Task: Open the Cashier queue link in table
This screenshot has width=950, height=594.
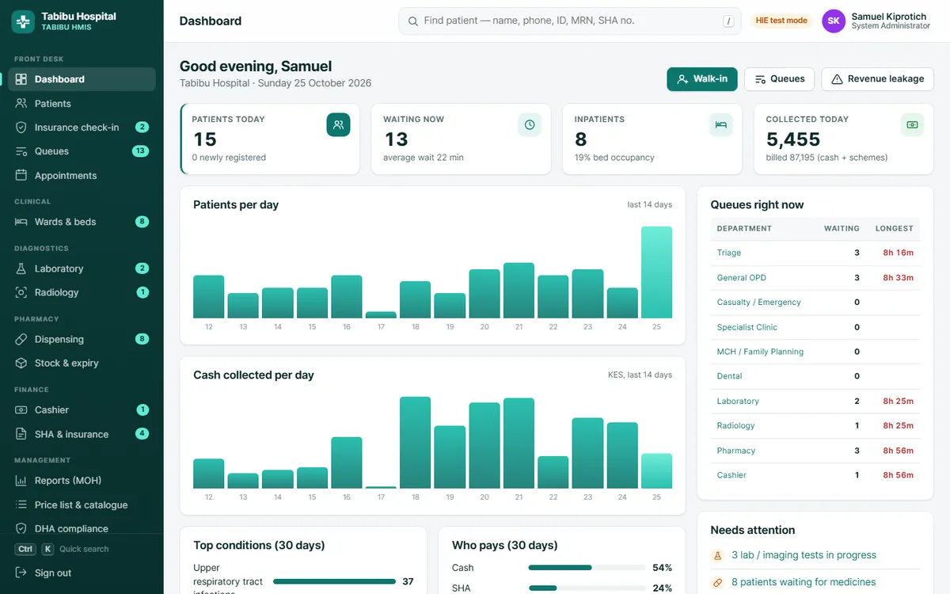Action: pos(731,475)
